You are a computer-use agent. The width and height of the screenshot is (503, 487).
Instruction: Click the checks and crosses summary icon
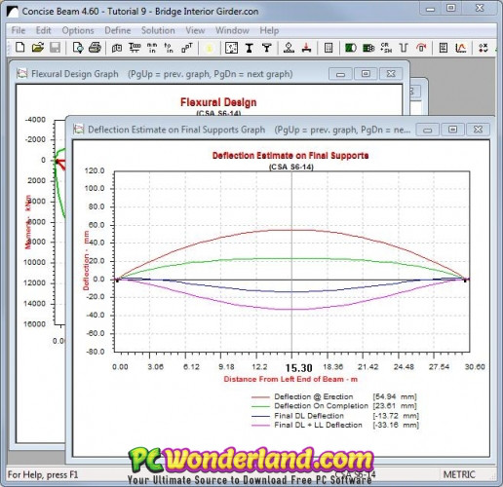tap(484, 48)
